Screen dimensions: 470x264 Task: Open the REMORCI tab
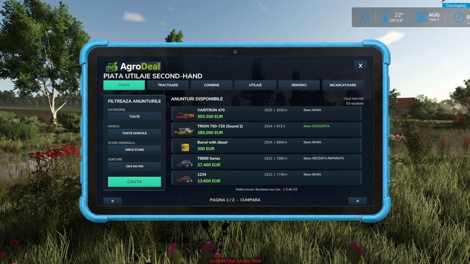coord(299,85)
